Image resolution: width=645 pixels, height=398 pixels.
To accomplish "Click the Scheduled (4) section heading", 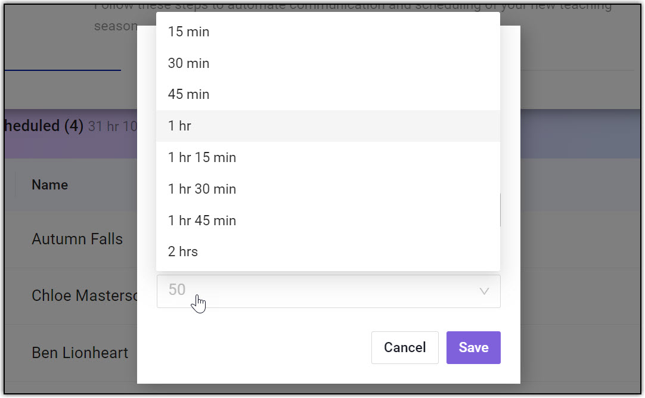I will (43, 126).
